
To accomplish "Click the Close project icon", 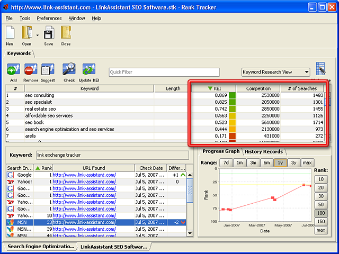I will [66, 33].
